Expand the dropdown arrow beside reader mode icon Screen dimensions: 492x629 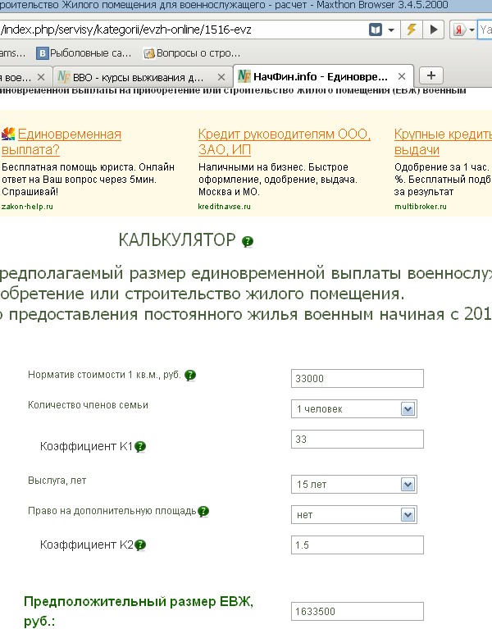tap(391, 30)
